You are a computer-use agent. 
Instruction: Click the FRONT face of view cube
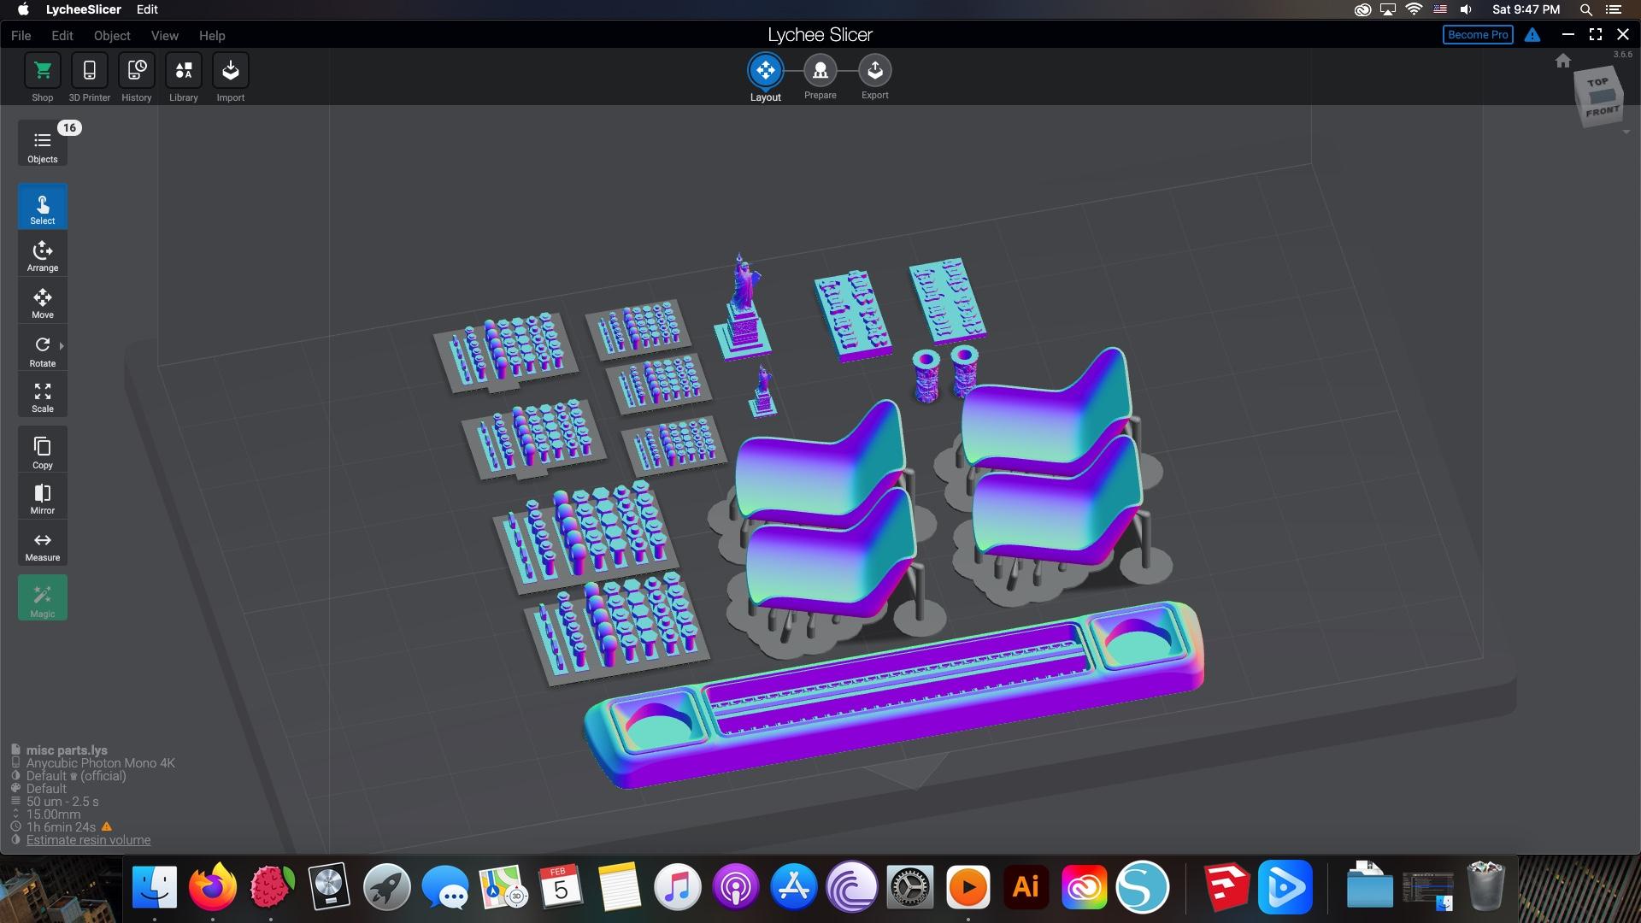tap(1602, 111)
